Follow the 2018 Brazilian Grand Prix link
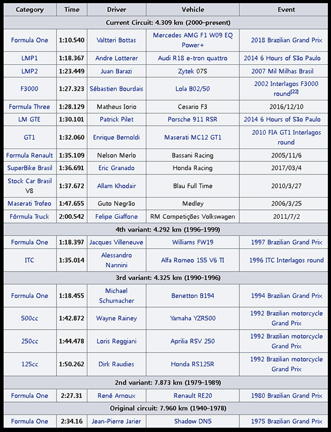 [x=286, y=40]
